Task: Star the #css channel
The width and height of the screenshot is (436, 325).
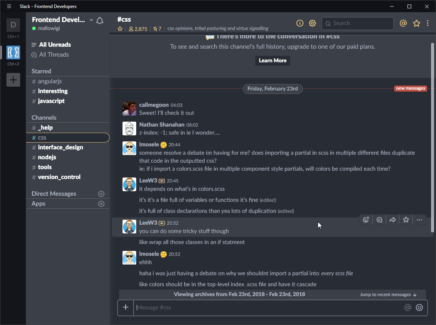Action: click(120, 29)
